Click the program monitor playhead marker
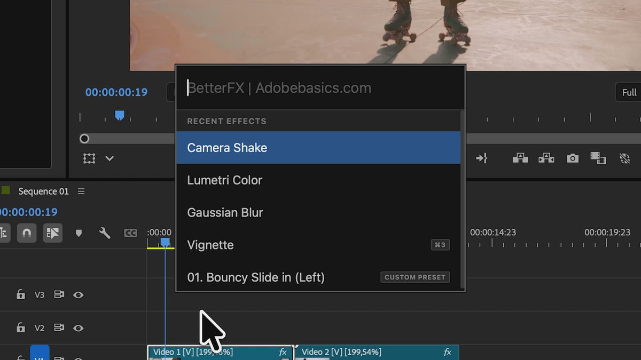641x360 pixels. 120,116
